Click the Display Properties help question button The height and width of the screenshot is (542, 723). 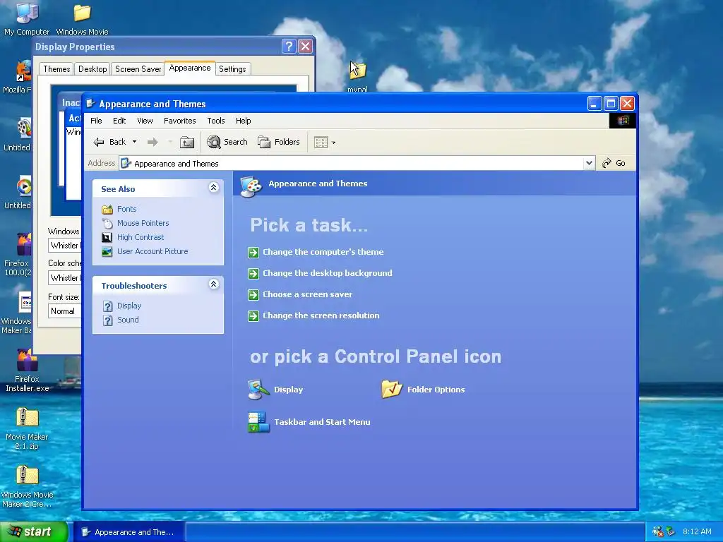click(289, 46)
